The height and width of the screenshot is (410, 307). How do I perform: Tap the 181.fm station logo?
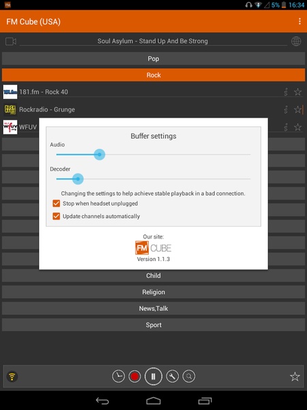pos(10,92)
